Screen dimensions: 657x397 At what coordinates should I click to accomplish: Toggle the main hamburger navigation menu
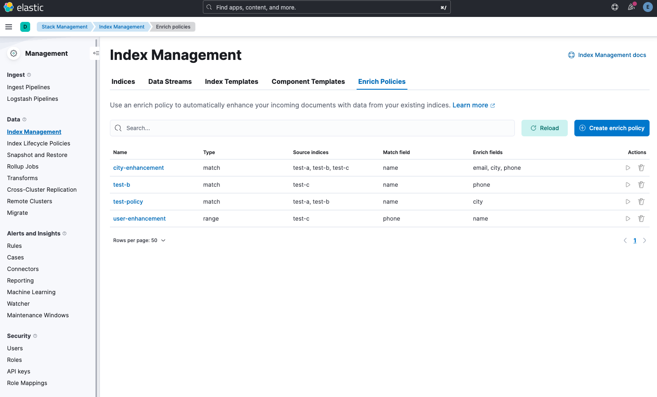point(9,27)
